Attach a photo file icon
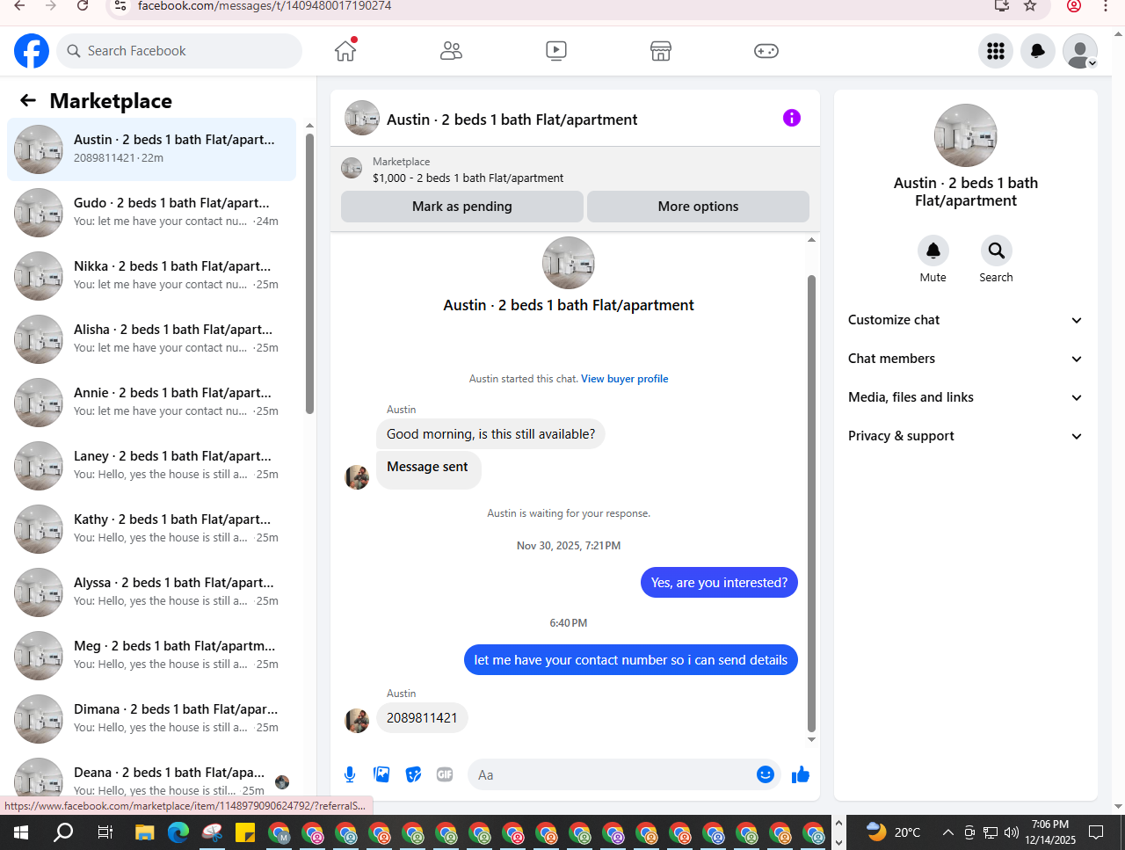This screenshot has height=850, width=1125. [381, 774]
